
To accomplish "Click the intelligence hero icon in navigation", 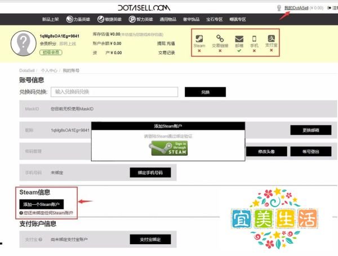I will (132, 19).
